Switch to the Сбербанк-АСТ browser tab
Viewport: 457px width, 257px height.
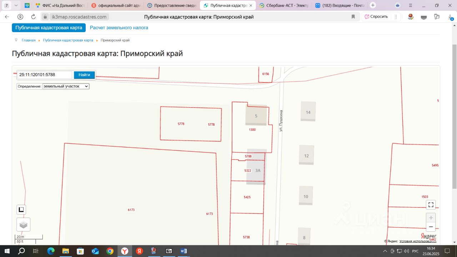[283, 5]
